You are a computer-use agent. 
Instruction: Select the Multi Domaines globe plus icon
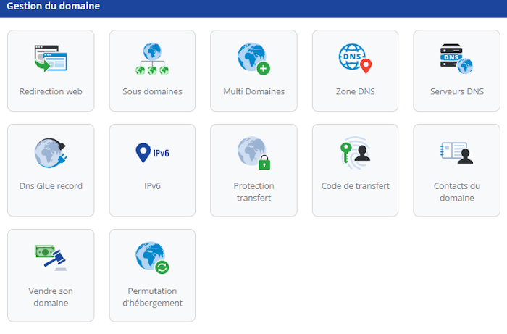(253, 59)
